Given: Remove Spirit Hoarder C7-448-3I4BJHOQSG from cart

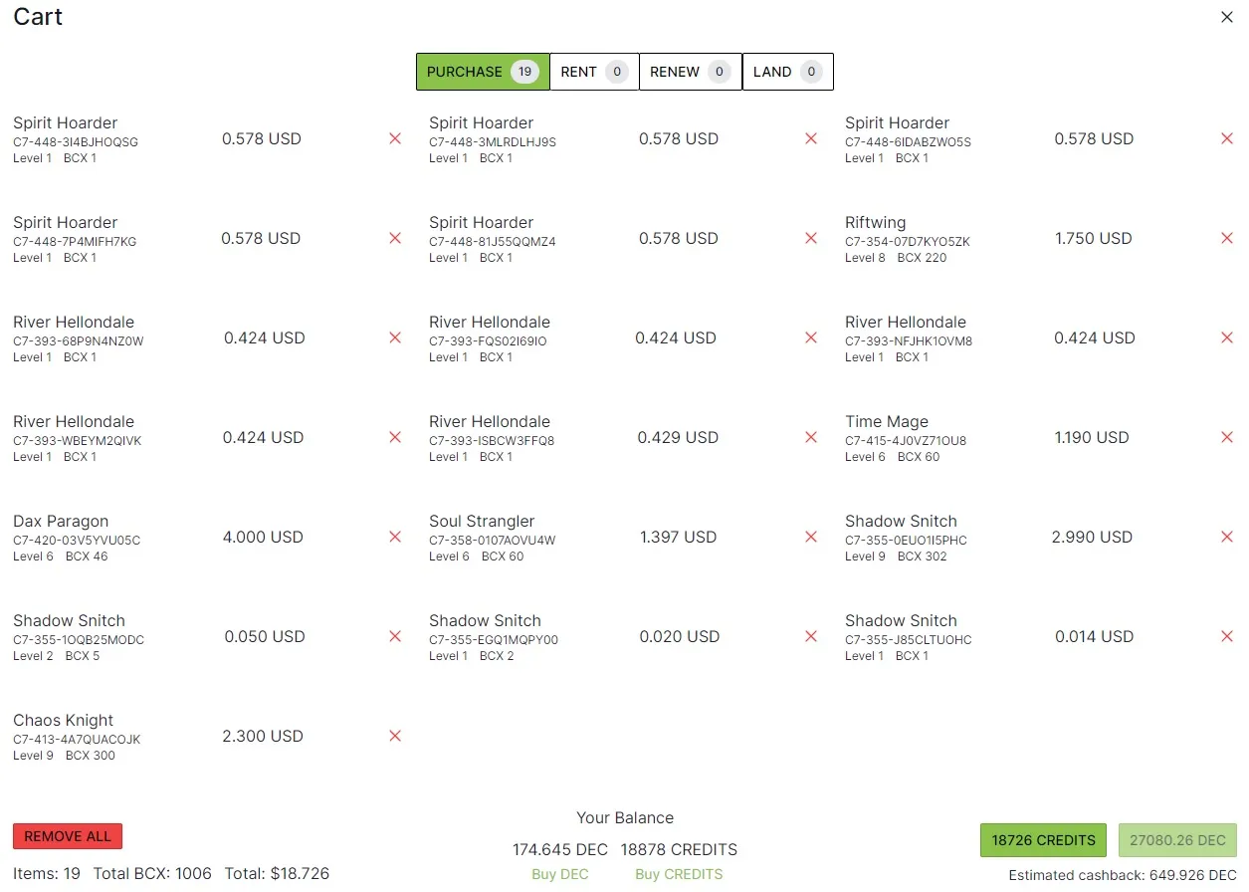Looking at the screenshot, I should [x=395, y=138].
